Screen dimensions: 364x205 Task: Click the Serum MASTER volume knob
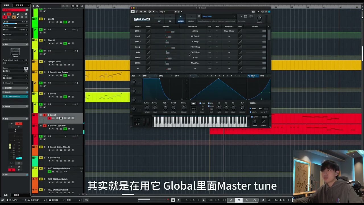[x=259, y=18]
